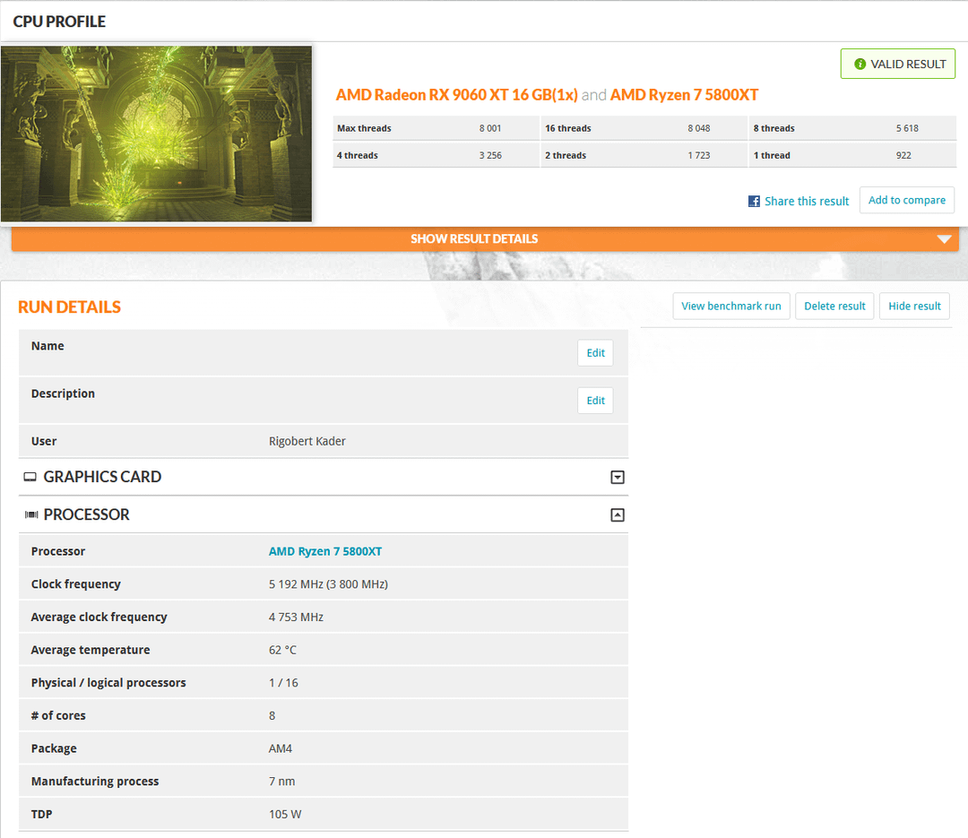Viewport: 968px width, 838px height.
Task: Edit the Description field
Action: pos(595,401)
